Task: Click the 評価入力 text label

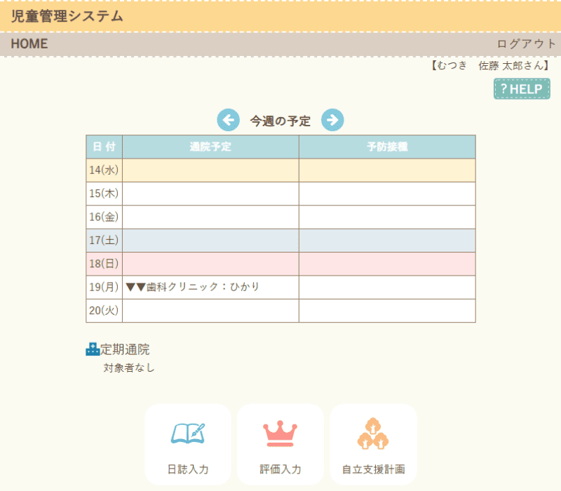Action: 280,469
